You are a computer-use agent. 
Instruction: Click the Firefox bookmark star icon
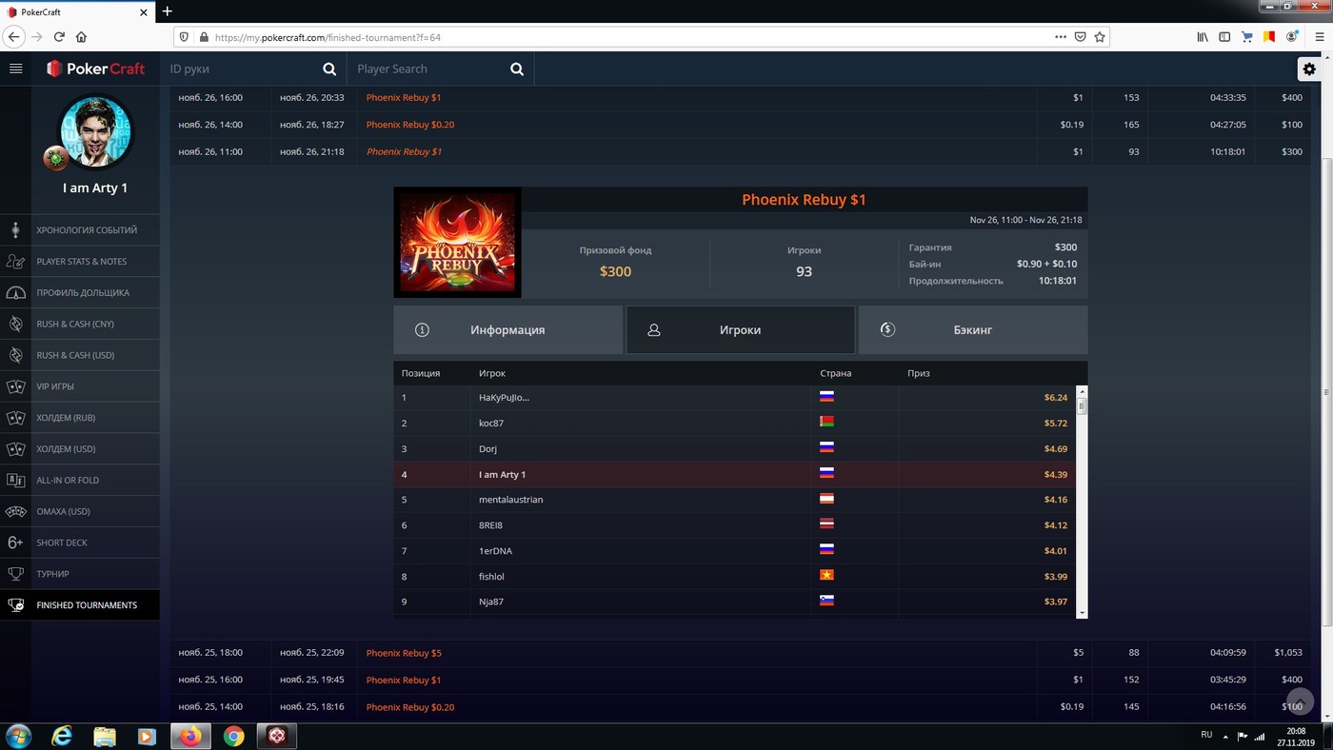[1100, 37]
